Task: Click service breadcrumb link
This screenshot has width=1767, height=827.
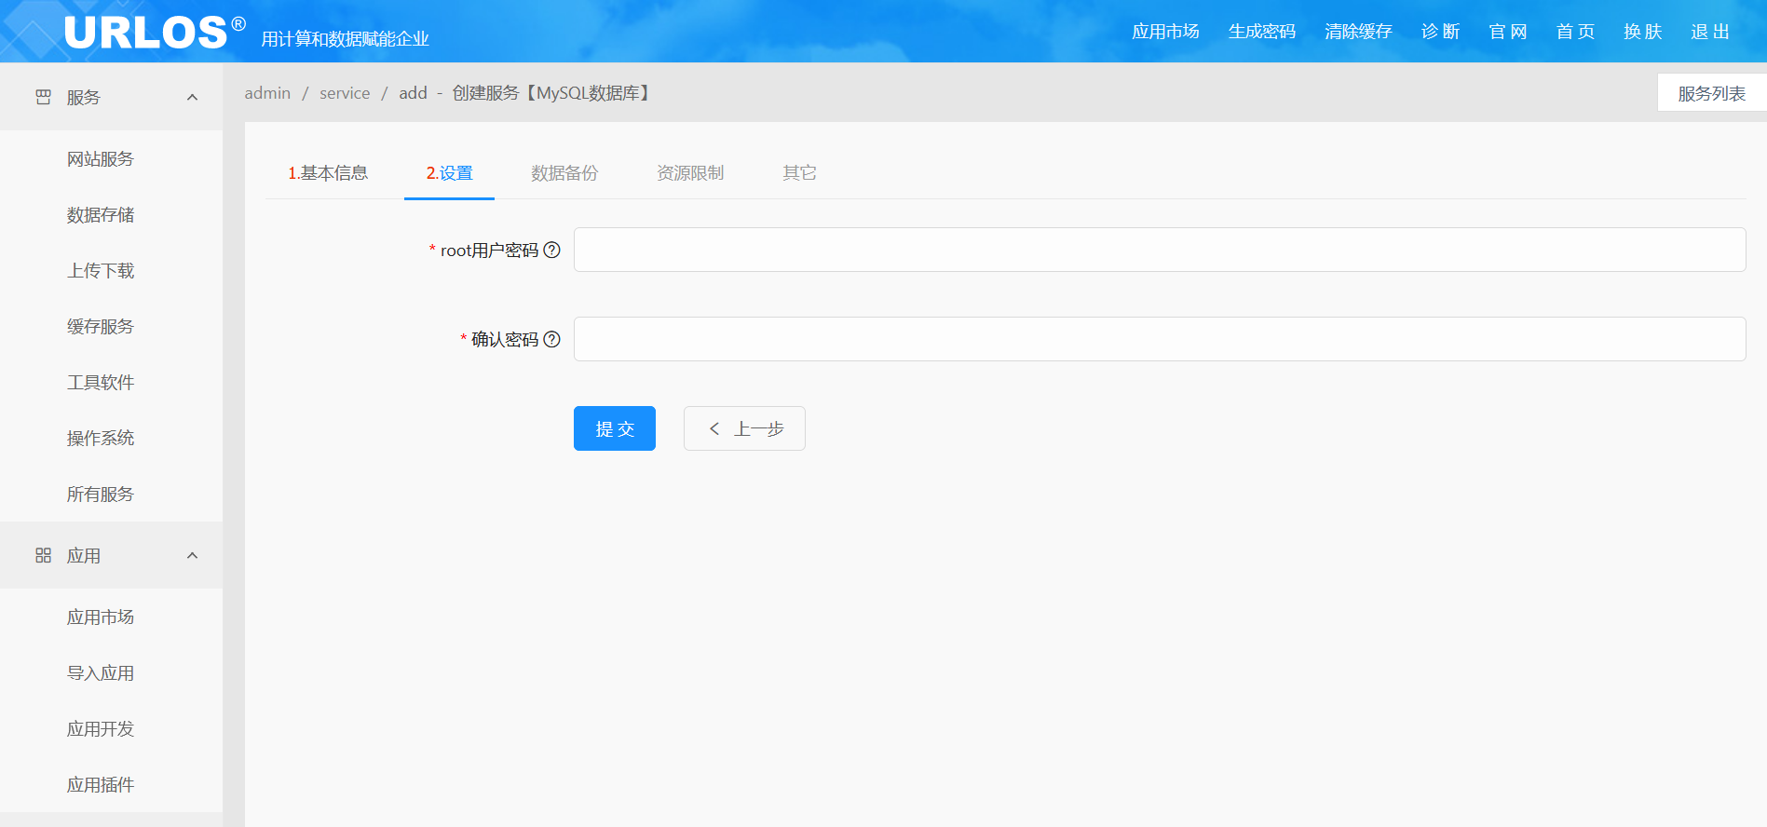Action: pos(345,93)
